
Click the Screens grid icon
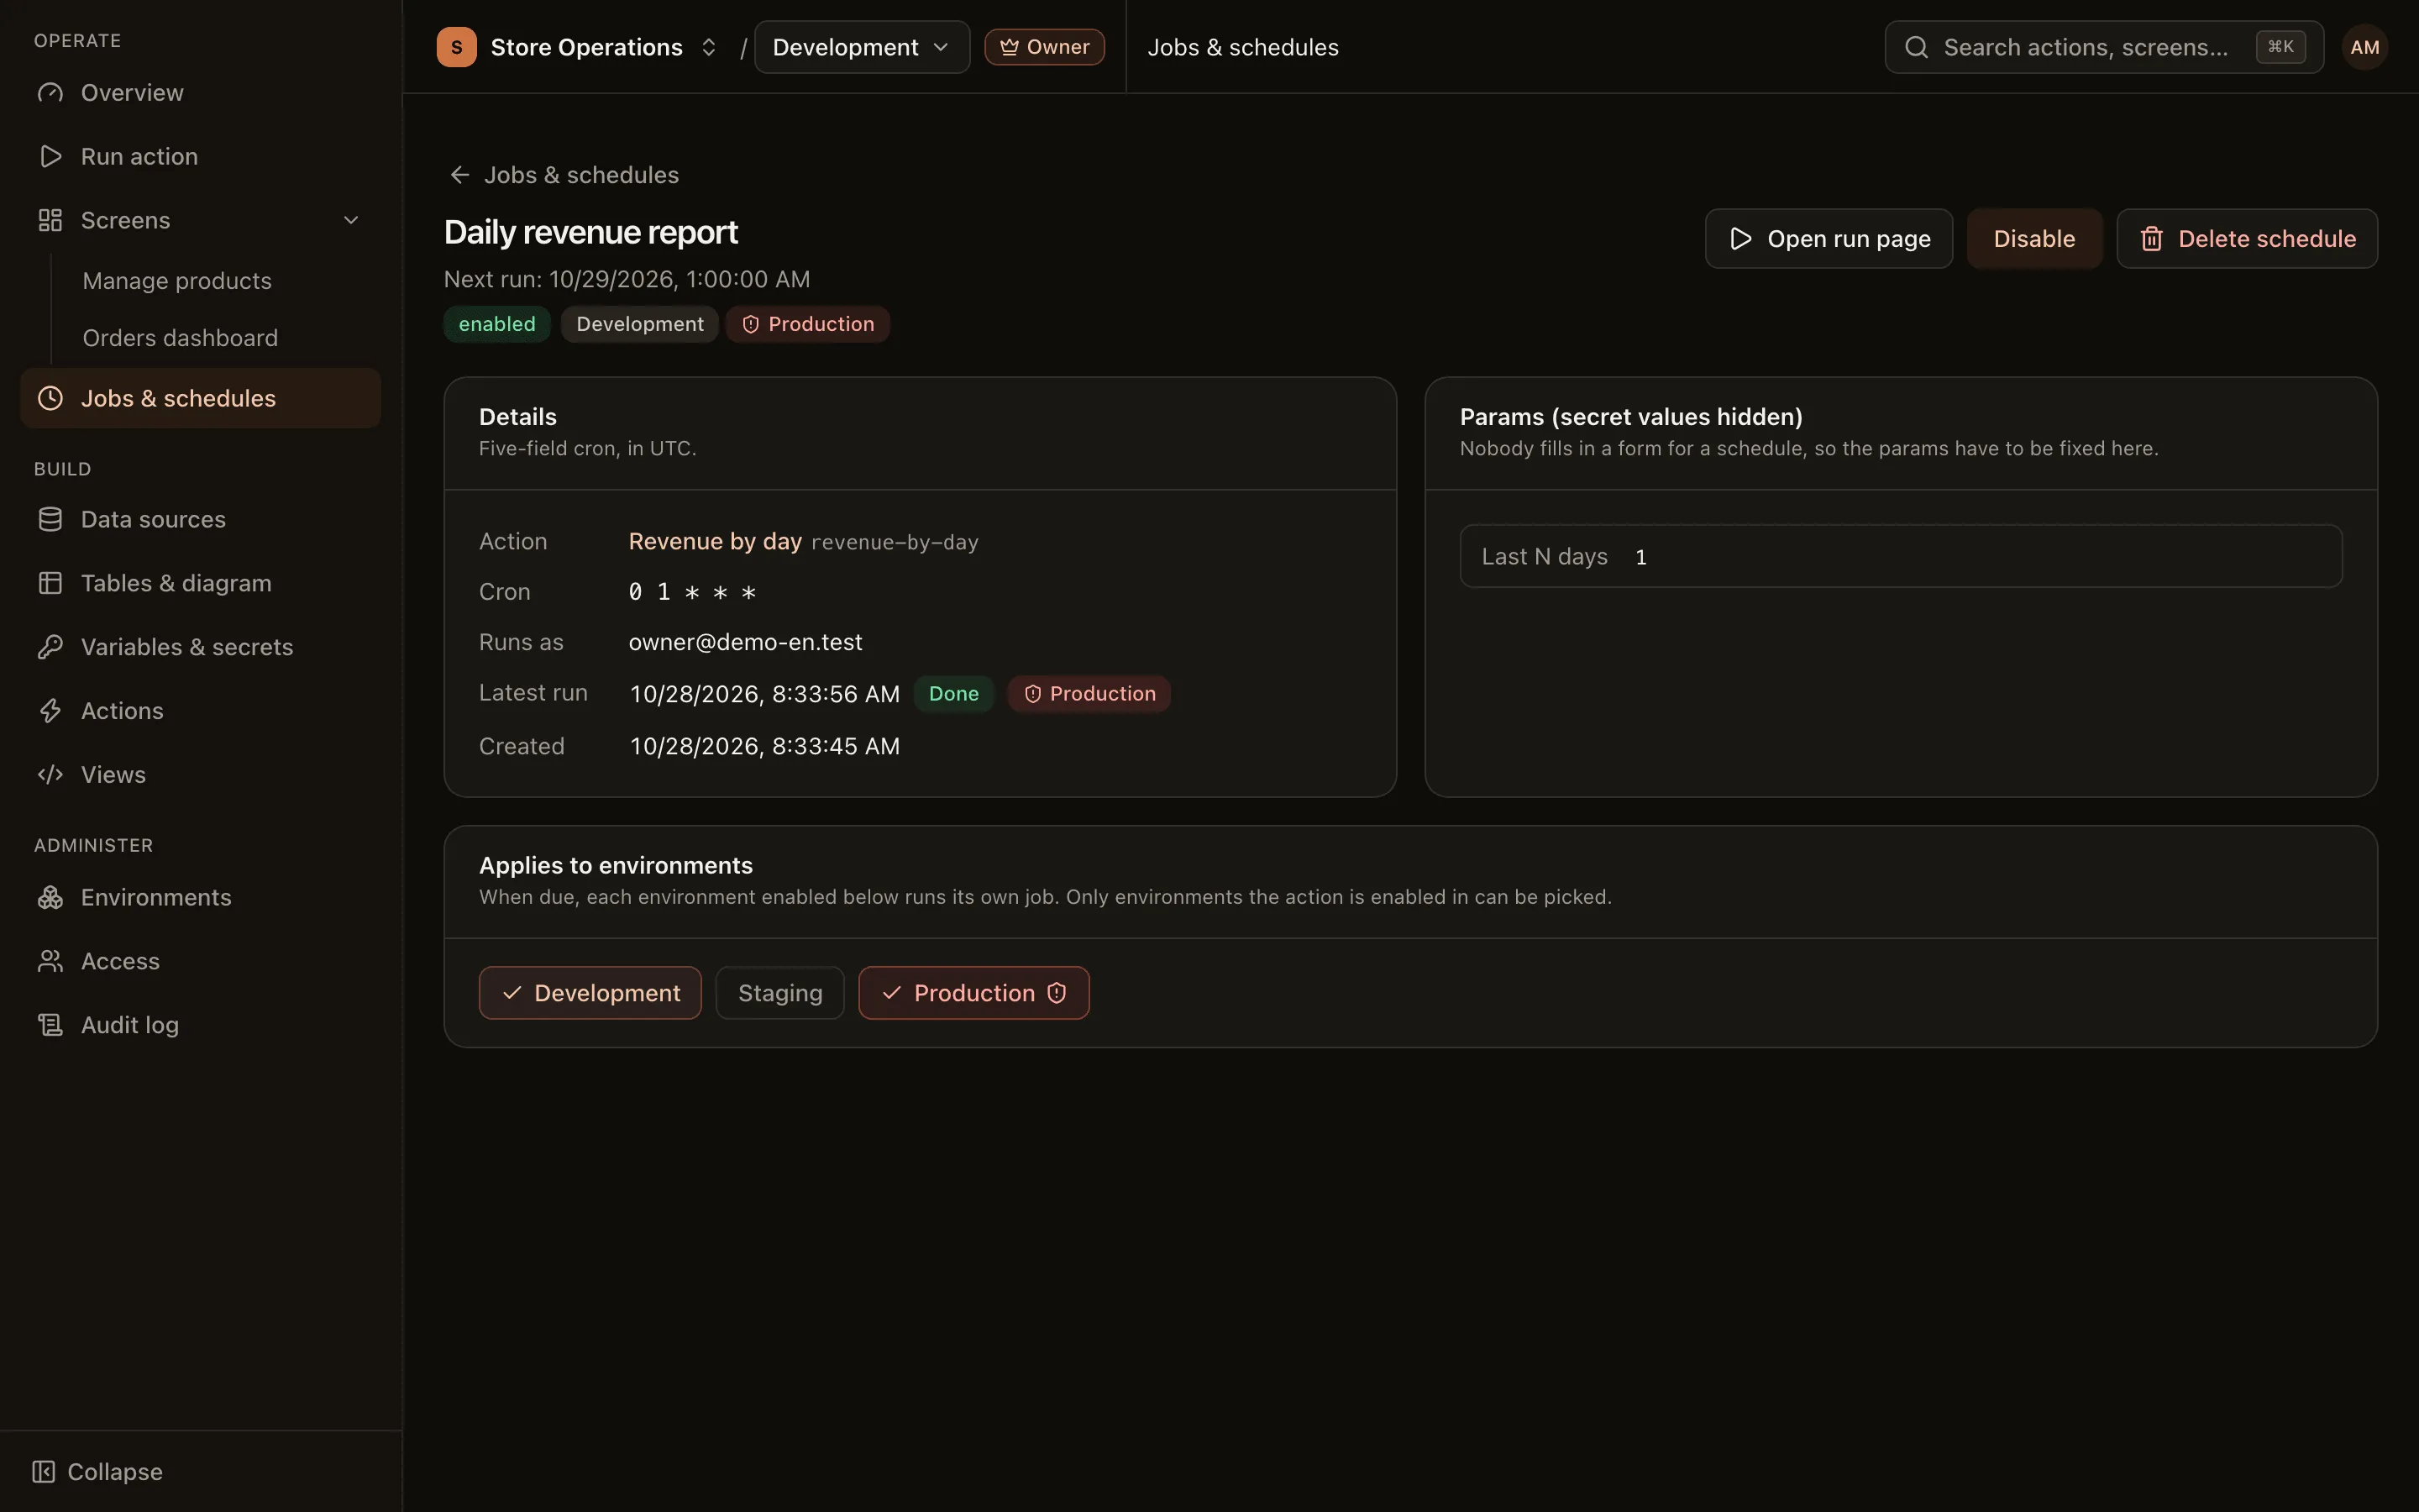[x=50, y=220]
